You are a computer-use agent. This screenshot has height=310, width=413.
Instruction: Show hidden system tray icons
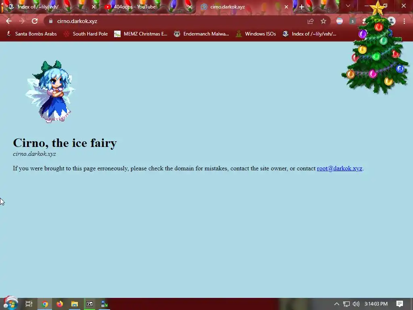point(337,304)
